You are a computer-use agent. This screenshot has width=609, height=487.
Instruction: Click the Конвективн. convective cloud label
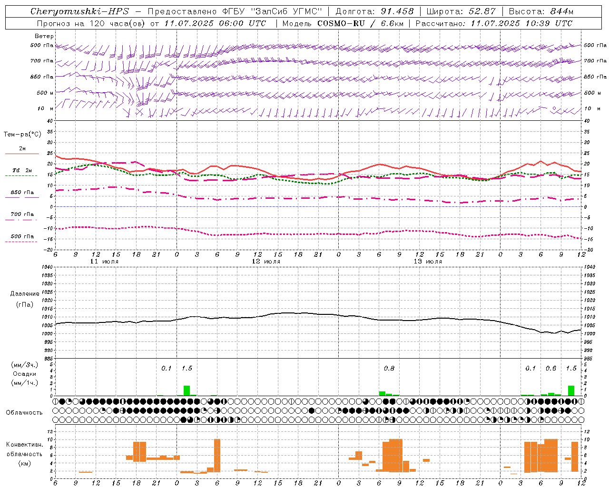24,445
